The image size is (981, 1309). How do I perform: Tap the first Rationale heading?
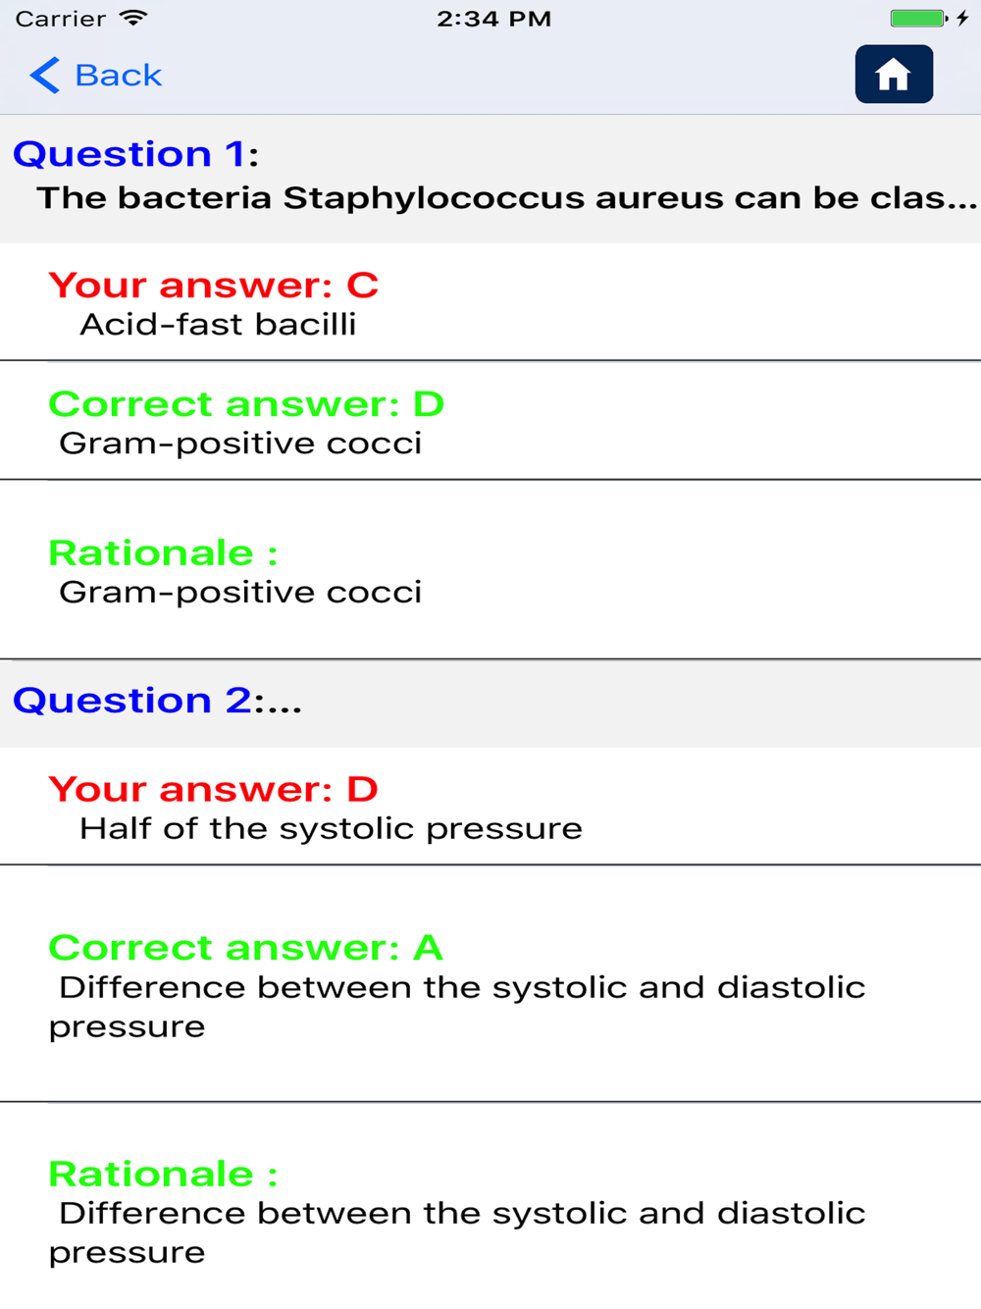(x=163, y=553)
